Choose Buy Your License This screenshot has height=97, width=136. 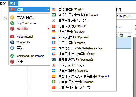(x=29, y=23)
